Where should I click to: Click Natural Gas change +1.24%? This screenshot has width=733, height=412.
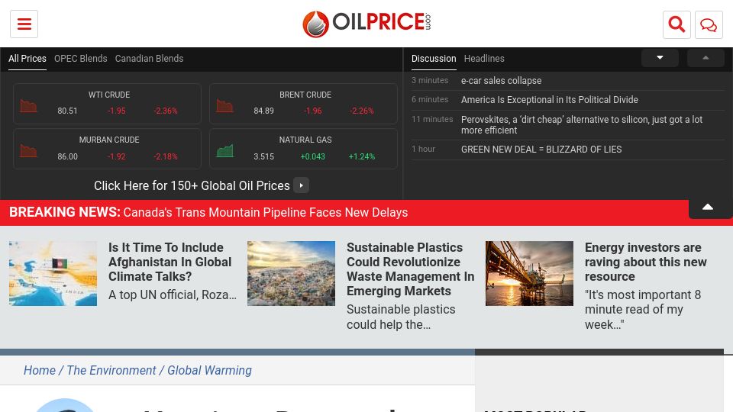362,156
